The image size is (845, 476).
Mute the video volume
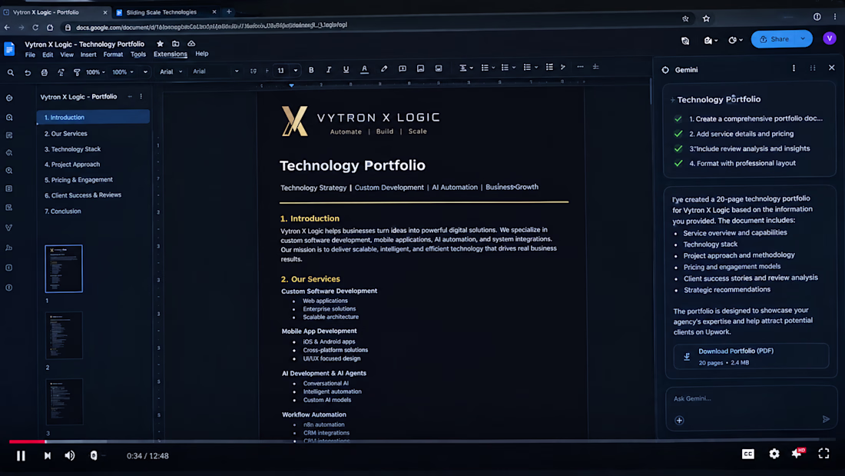tap(70, 456)
